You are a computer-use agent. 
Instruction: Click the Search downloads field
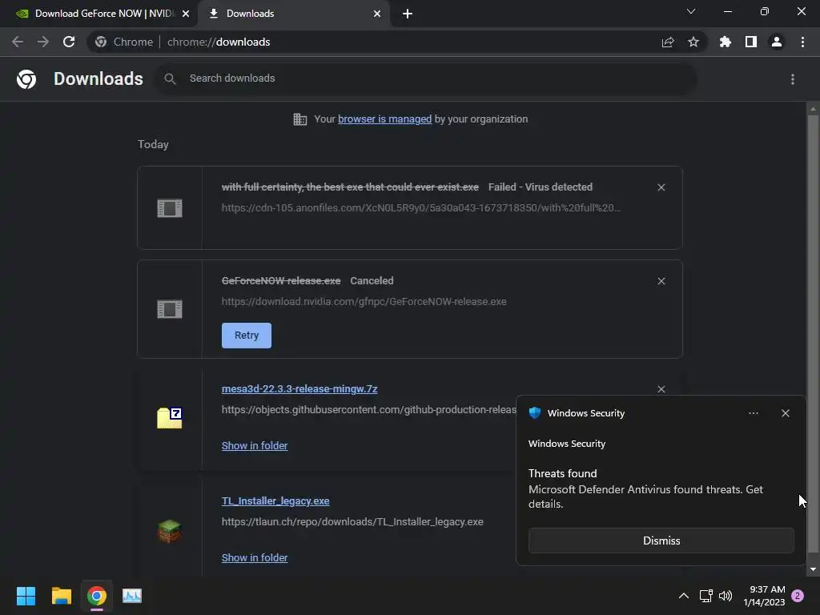[x=426, y=79]
